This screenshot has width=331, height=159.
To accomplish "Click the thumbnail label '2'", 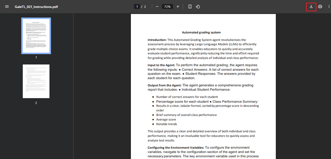I will 36,103.
